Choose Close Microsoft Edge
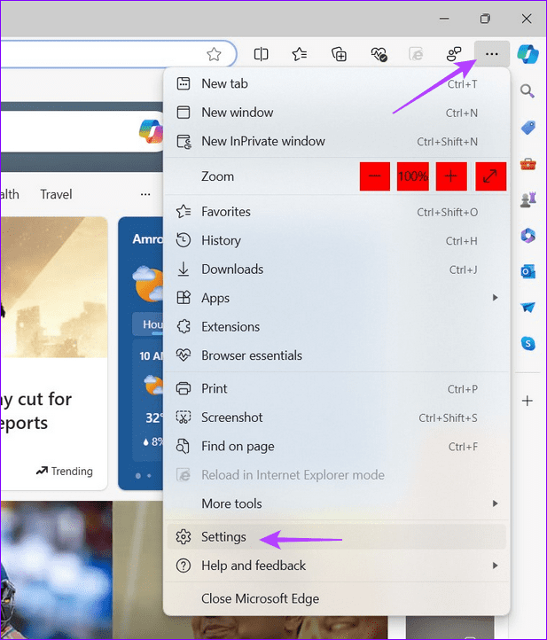The width and height of the screenshot is (547, 640). 260,598
